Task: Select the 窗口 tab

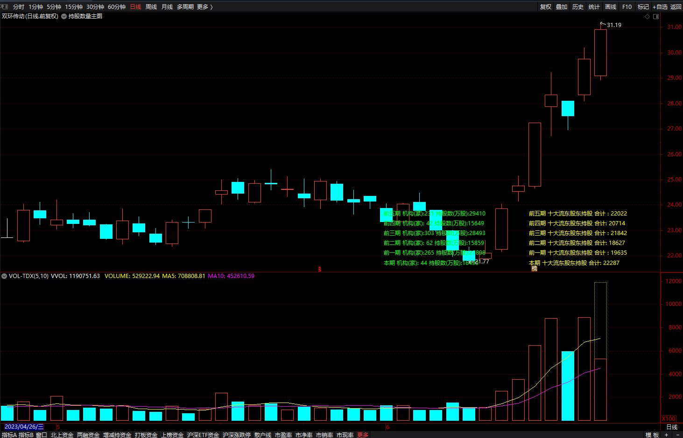Action: click(x=42, y=435)
